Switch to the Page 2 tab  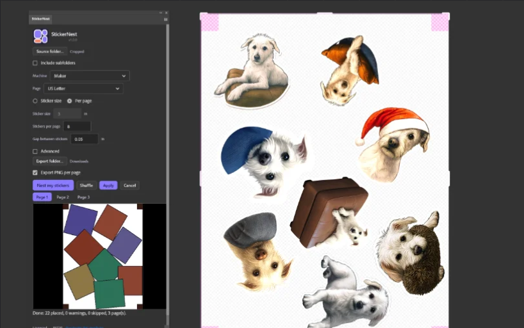click(63, 197)
